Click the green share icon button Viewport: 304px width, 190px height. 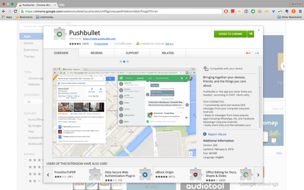[251, 34]
